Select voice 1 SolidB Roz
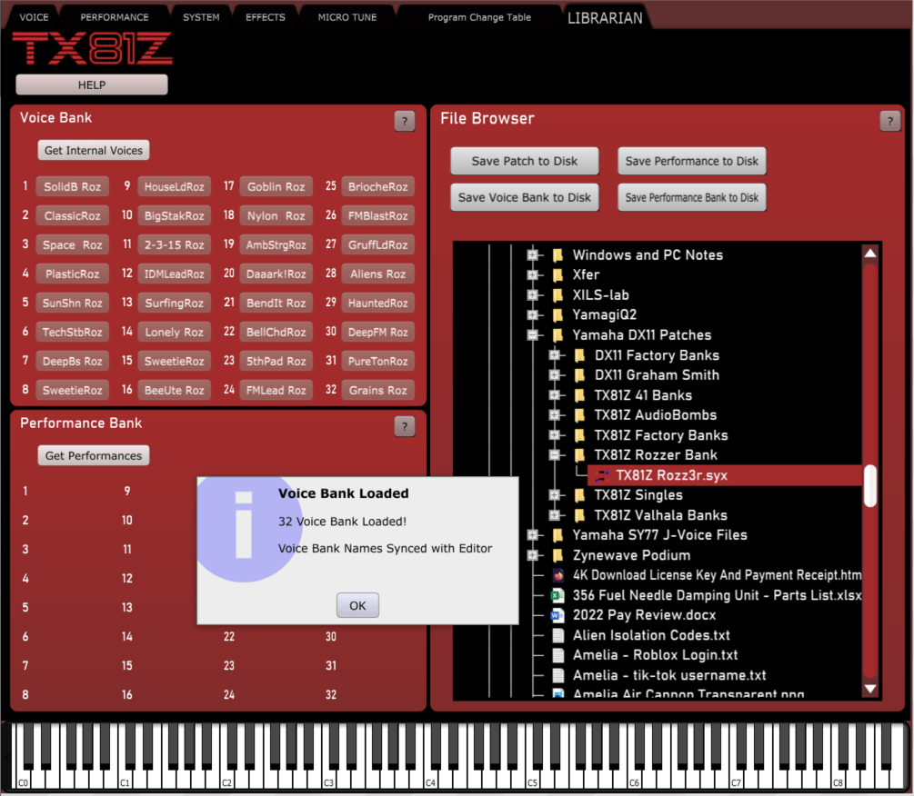The image size is (914, 796). pyautogui.click(x=72, y=186)
